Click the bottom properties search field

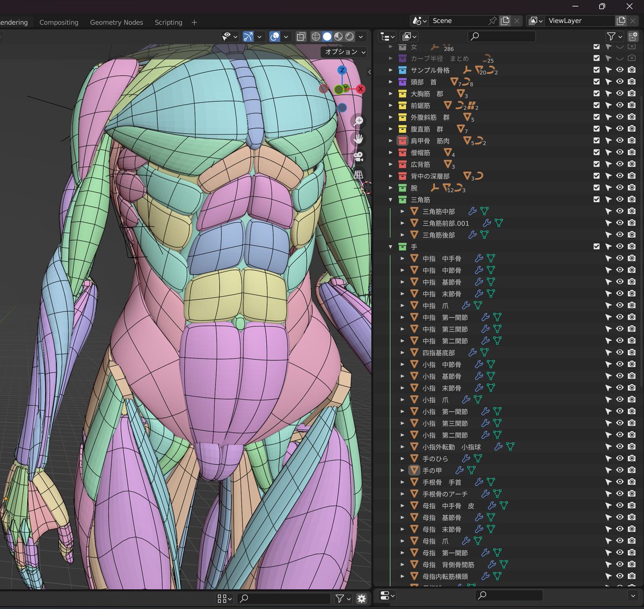[509, 595]
